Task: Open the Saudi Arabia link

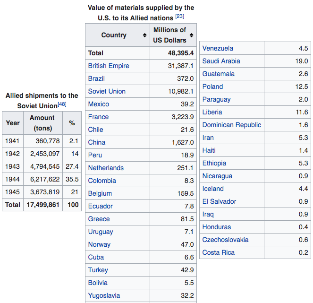Action: pos(221,61)
